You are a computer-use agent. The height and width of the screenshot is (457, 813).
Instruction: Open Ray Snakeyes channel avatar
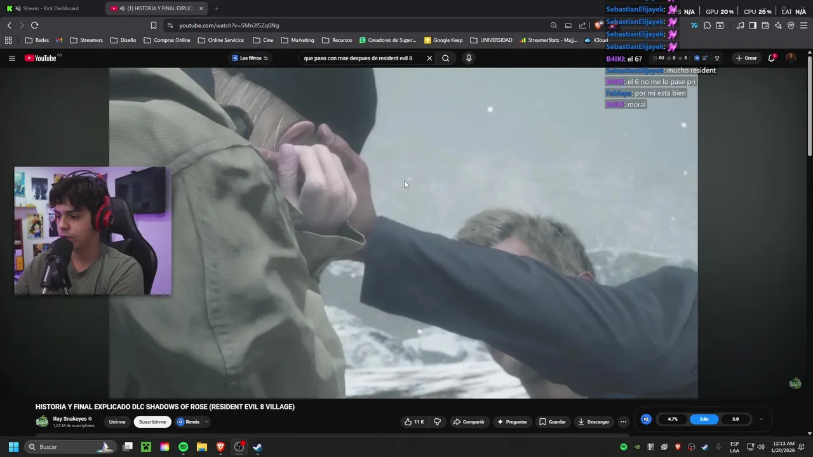[42, 421]
